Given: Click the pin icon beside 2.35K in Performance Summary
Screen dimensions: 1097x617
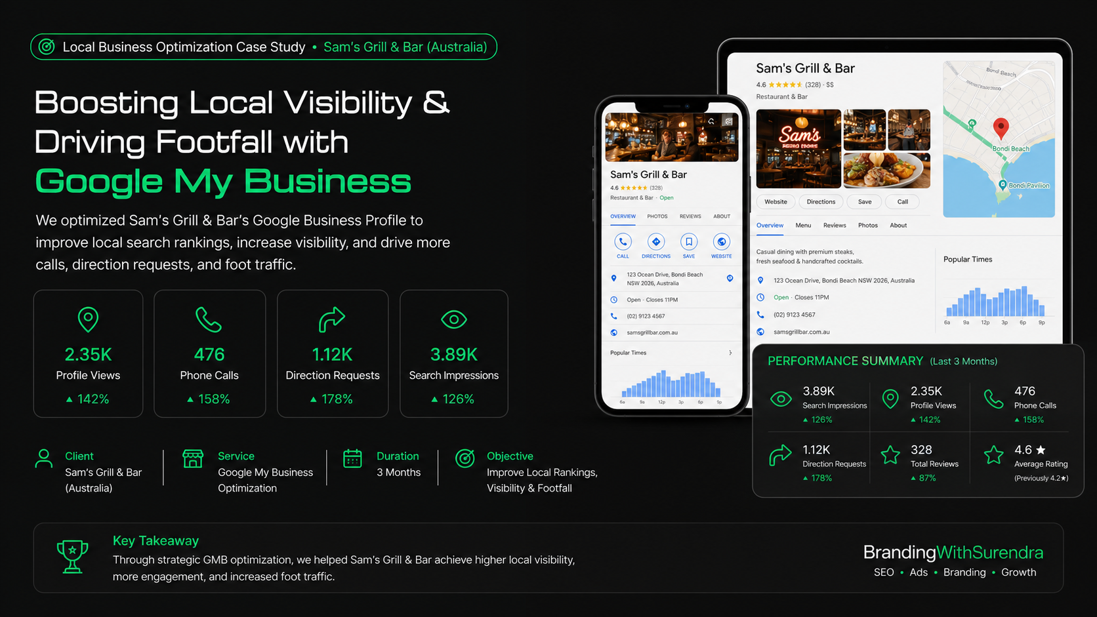Looking at the screenshot, I should click(890, 399).
